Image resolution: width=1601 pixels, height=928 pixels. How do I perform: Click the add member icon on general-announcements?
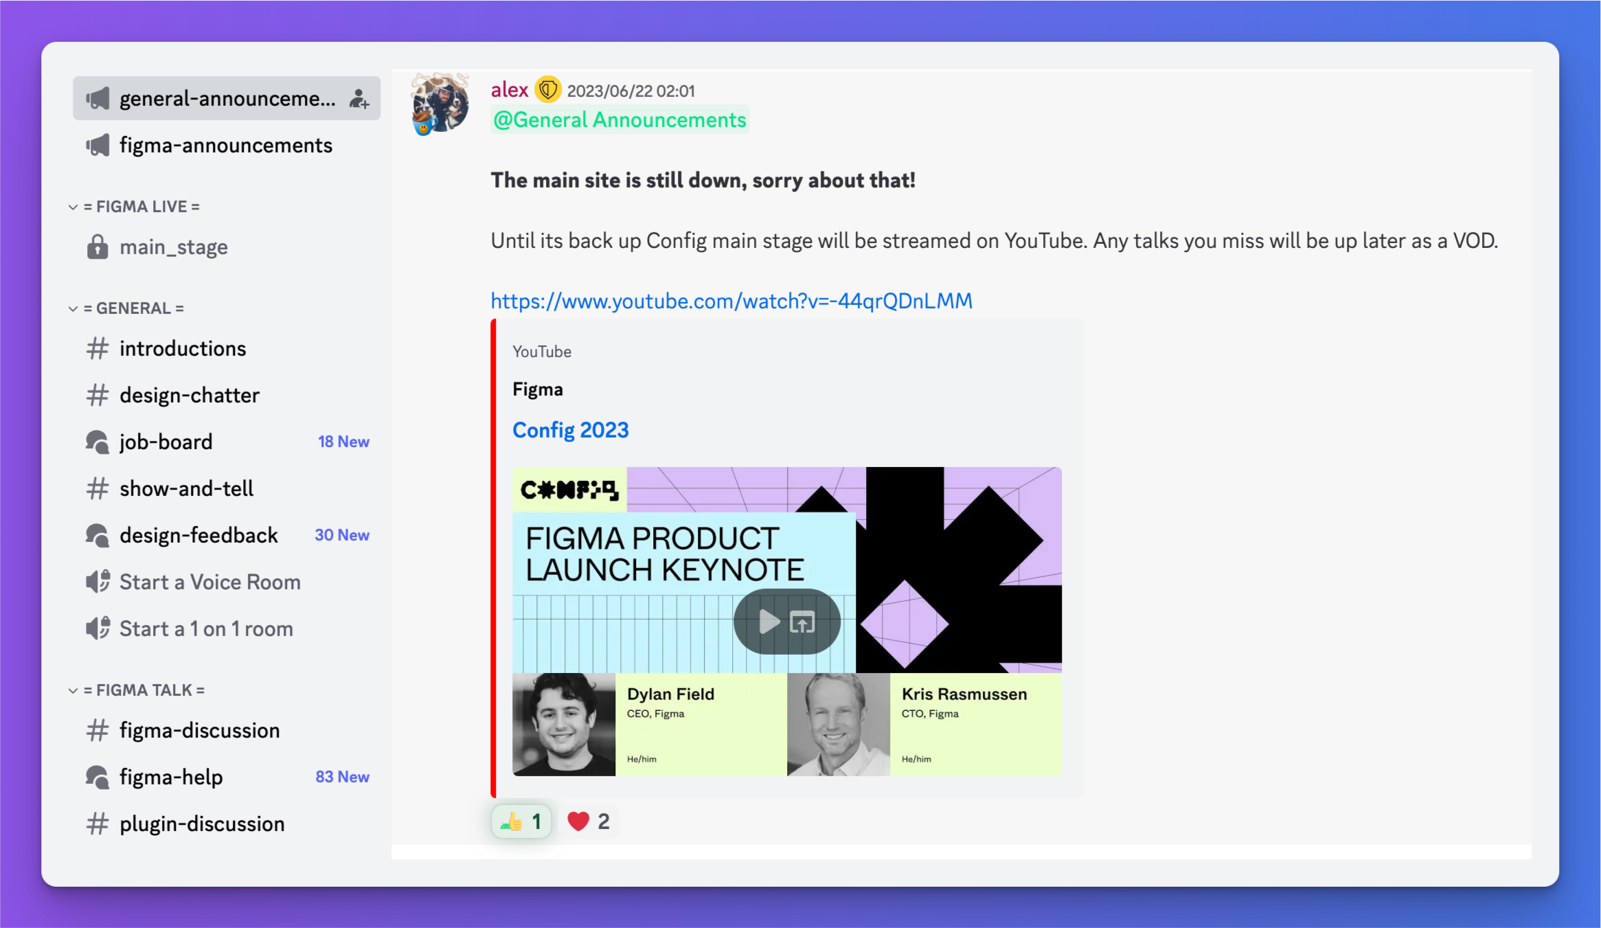coord(359,99)
